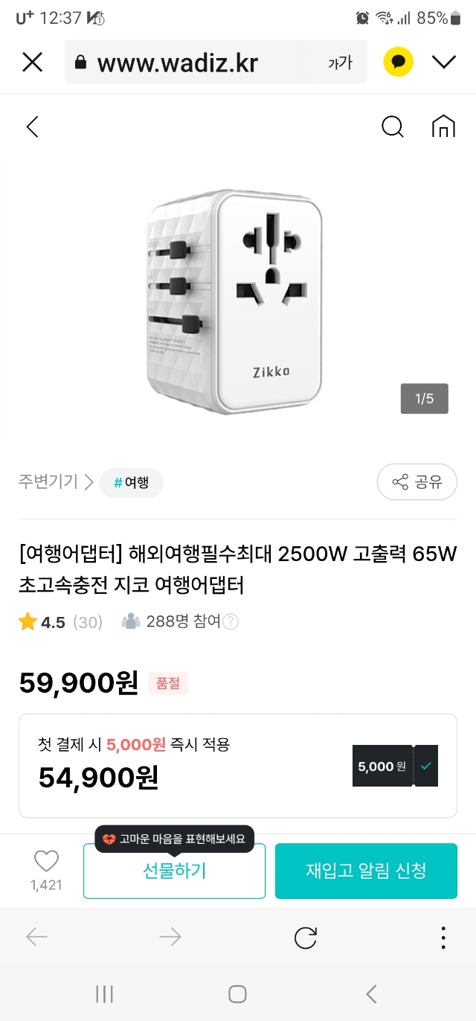Tap the yellow KakaoTalk chat icon
This screenshot has width=476, height=1021.
point(398,62)
